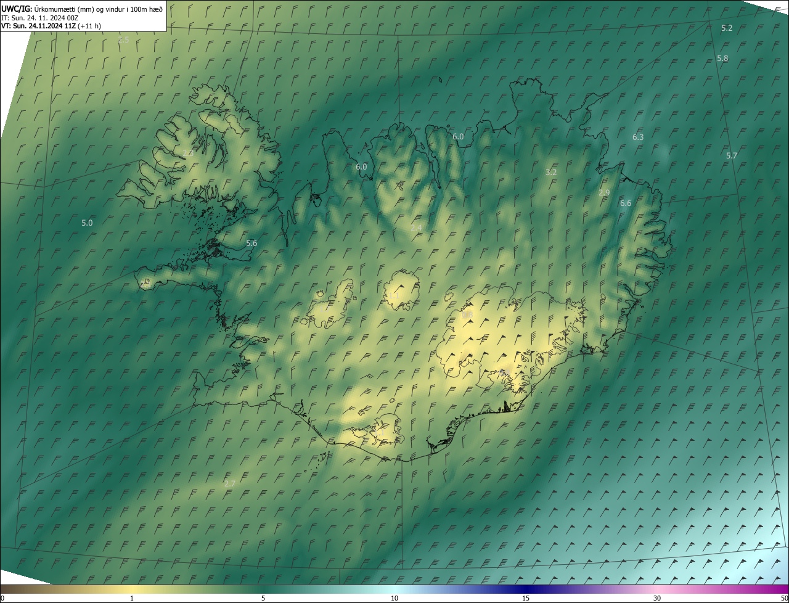789x603 pixels.
Task: Select the 1.1 value label on the glacier
Action: click(394, 297)
